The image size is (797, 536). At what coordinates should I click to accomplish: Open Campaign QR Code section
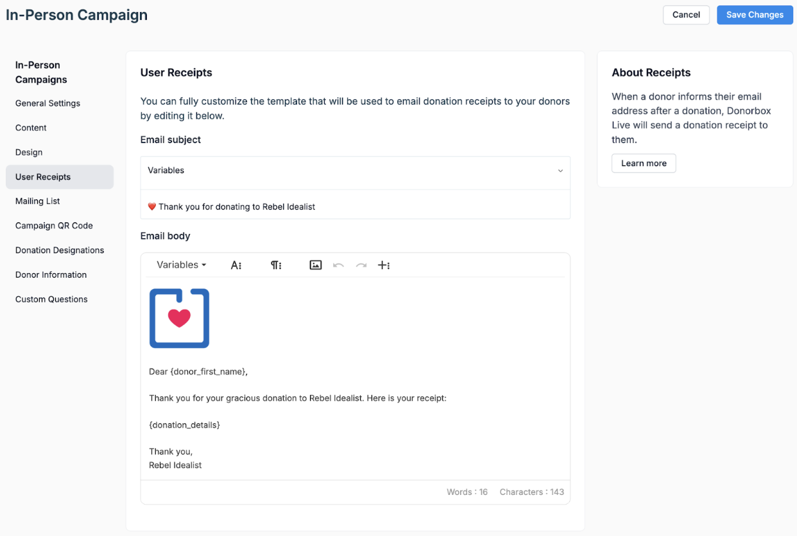(x=54, y=226)
